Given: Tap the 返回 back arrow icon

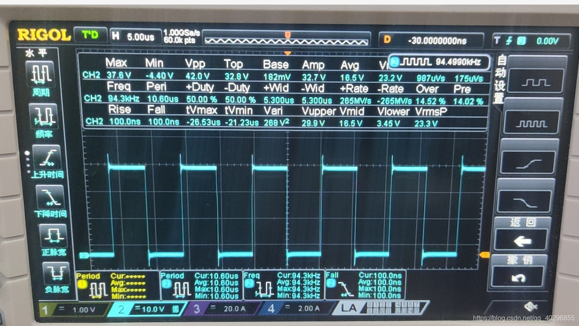Looking at the screenshot, I should [522, 240].
